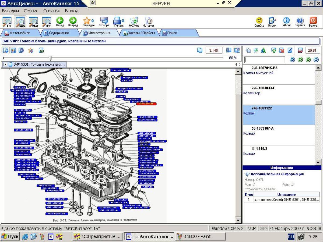Click the 3:145 page counter field
The height and width of the screenshot is (242, 323).
[214, 50]
